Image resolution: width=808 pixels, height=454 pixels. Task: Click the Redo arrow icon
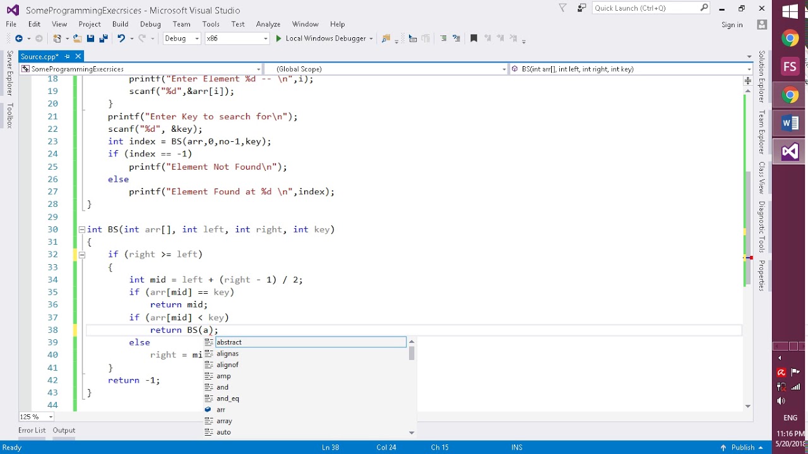click(142, 38)
